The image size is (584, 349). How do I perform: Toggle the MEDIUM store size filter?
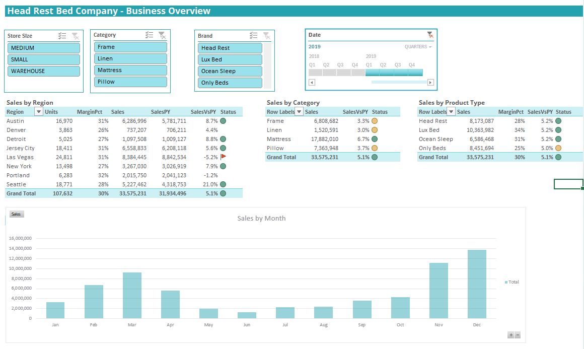point(44,48)
